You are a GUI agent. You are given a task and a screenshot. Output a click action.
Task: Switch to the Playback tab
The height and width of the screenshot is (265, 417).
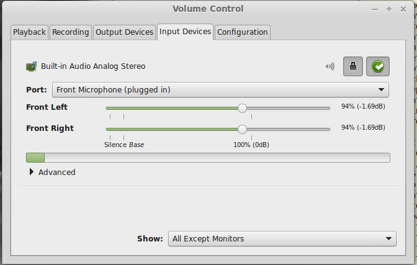point(29,32)
